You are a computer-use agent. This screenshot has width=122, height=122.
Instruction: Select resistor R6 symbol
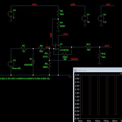58,12
